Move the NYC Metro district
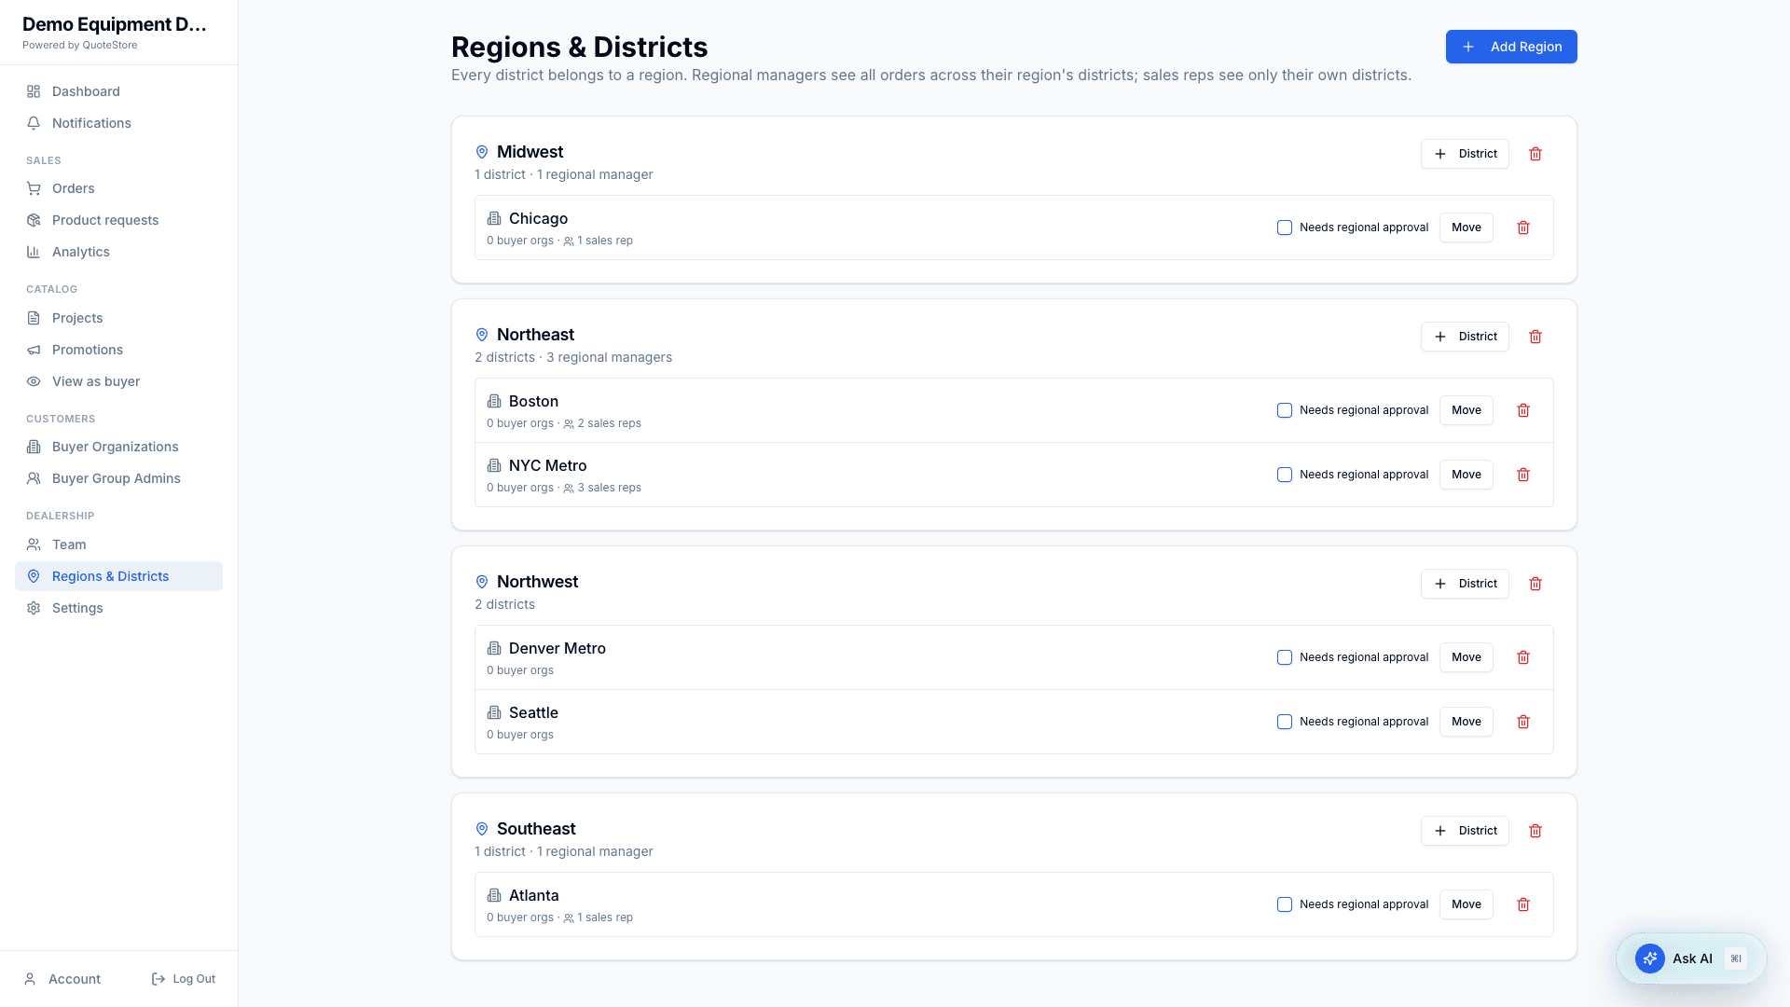 coord(1466,475)
